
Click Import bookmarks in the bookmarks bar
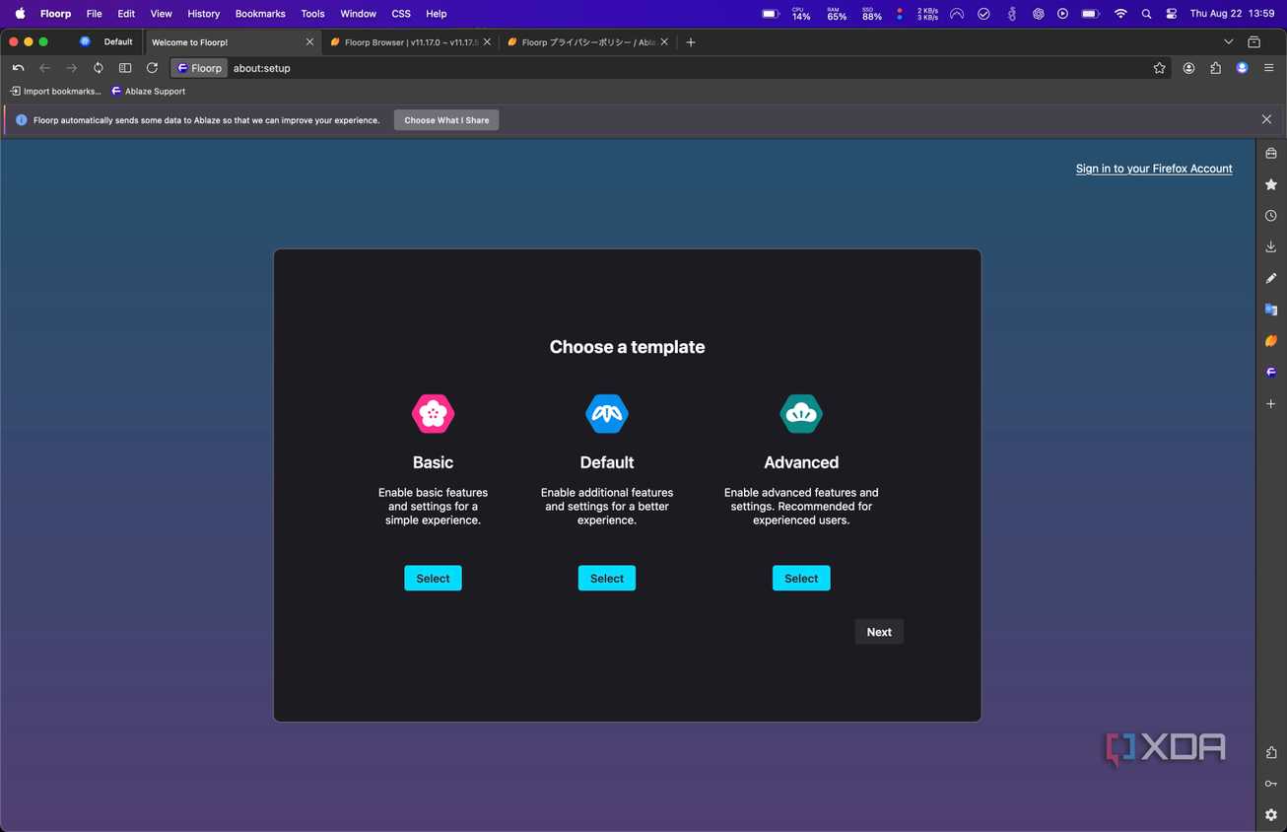pos(56,92)
